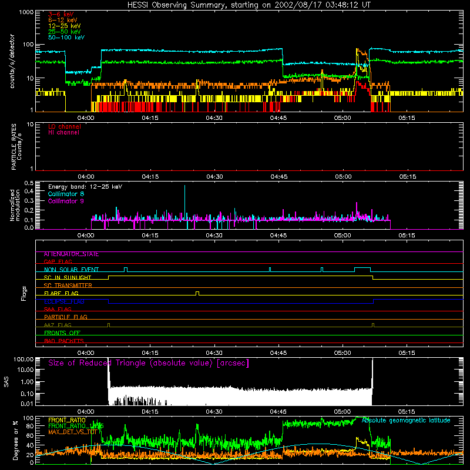Click the 60 tick on Degrees axis
Viewport: 470px width, 470px height.
pyautogui.click(x=31, y=435)
